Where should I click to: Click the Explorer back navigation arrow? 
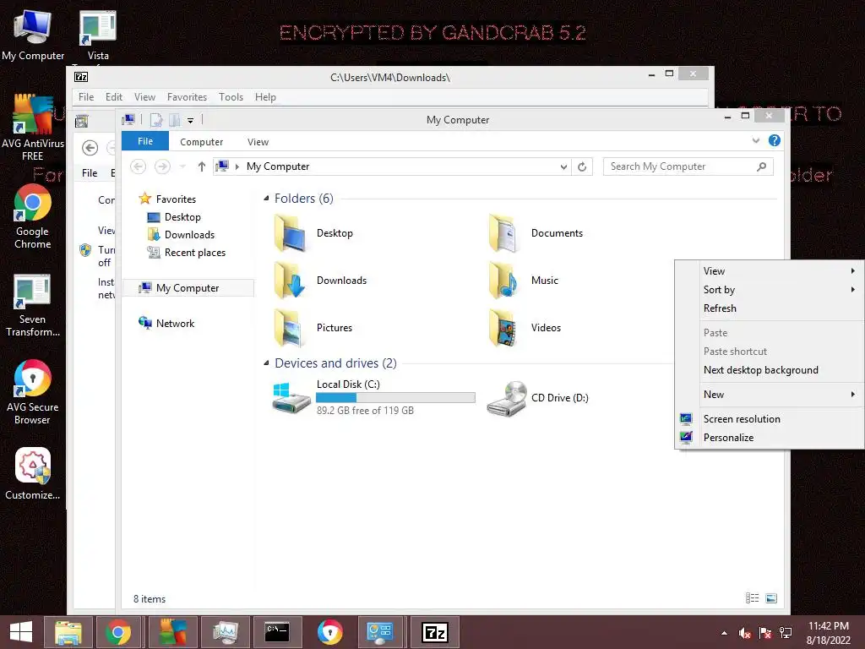138,166
